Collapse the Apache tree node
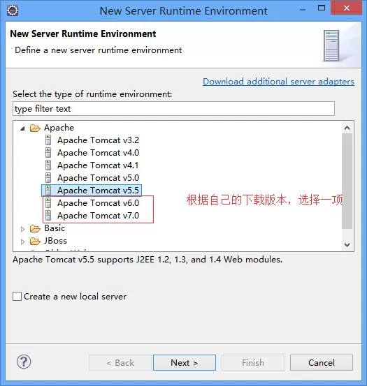 [x=22, y=128]
